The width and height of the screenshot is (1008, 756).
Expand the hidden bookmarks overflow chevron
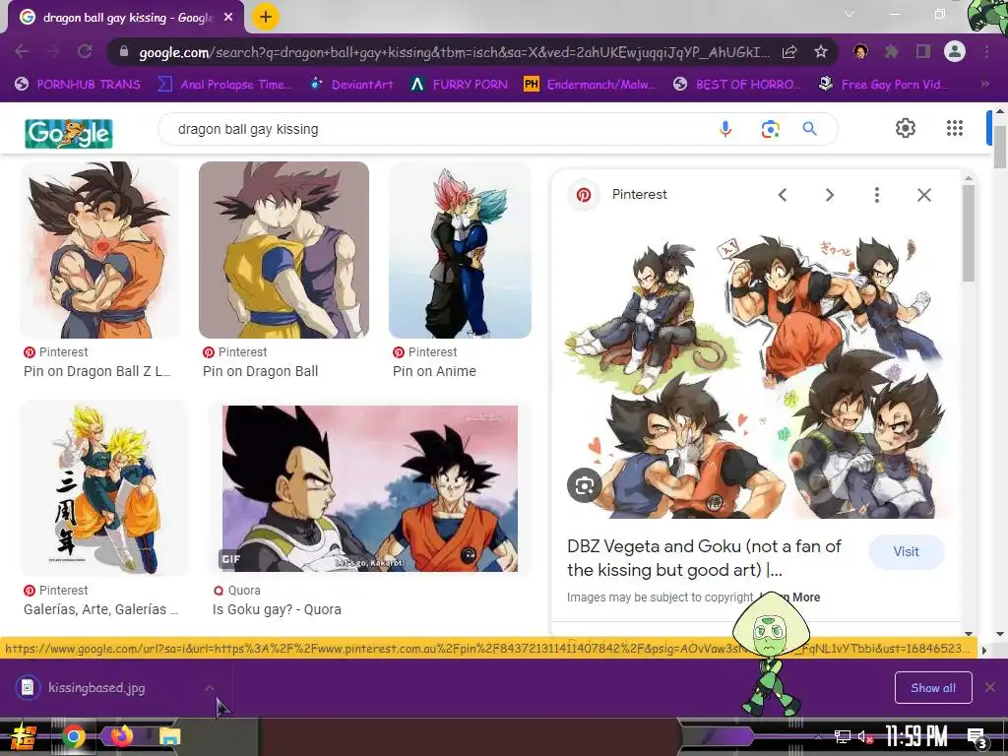point(984,84)
